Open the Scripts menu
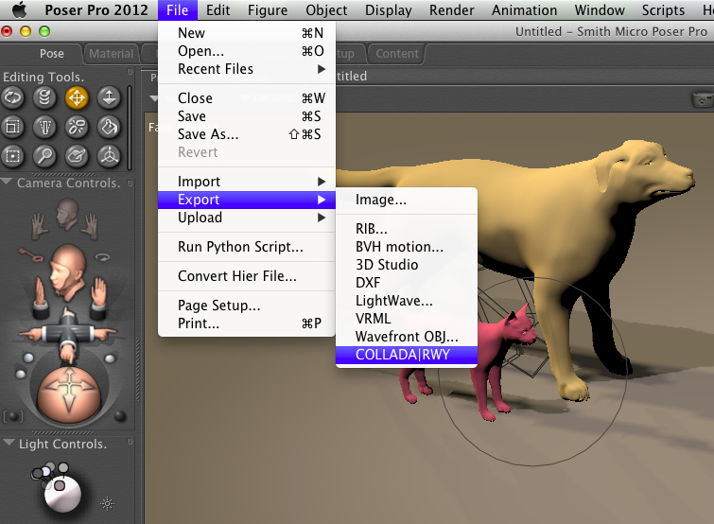The width and height of the screenshot is (714, 524). 663,10
